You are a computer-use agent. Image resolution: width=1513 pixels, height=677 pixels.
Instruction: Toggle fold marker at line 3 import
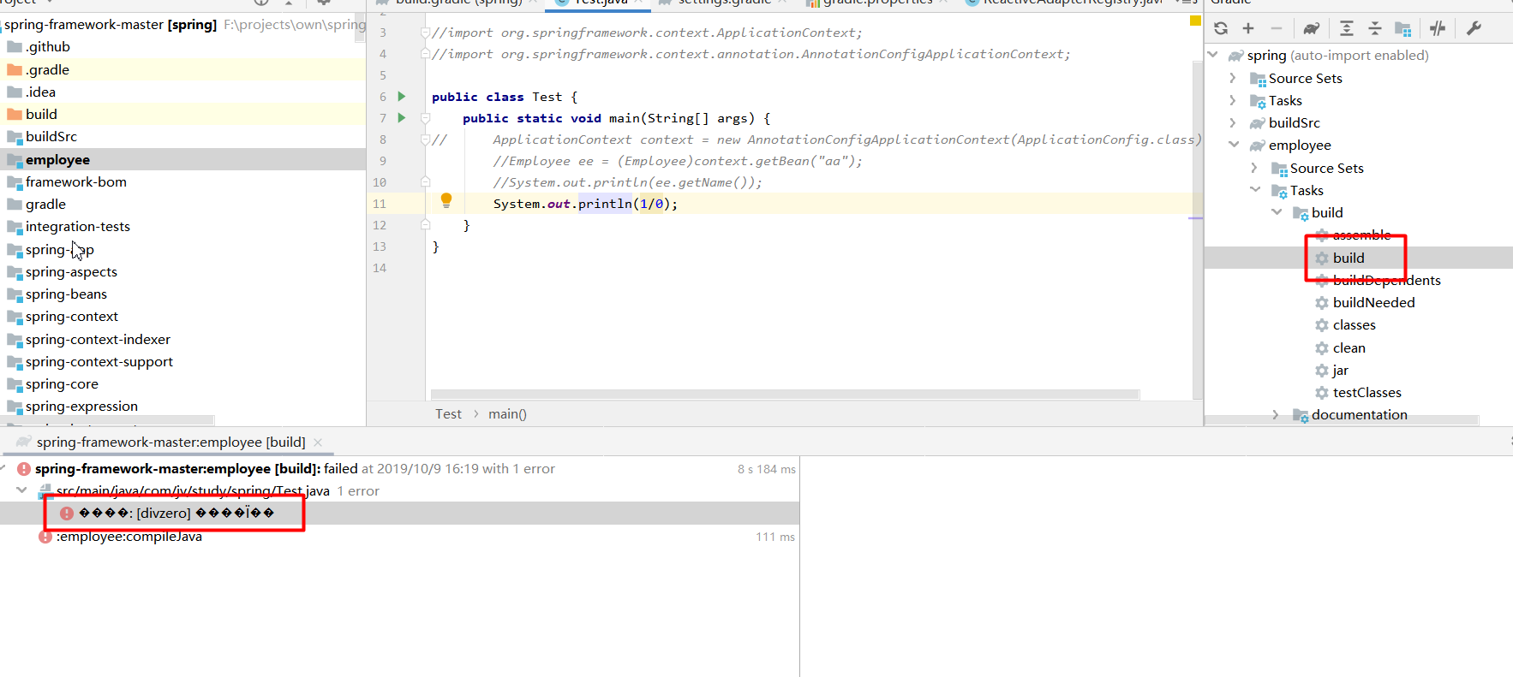[x=425, y=33]
